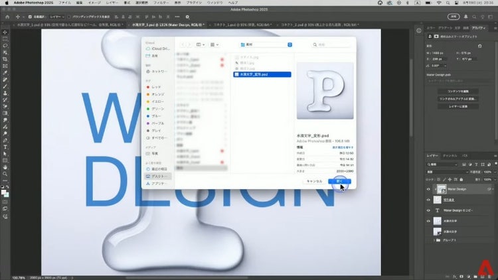498x280 pixels.
Task: Select the Rectangular Marquee tool
Action: coord(5,38)
